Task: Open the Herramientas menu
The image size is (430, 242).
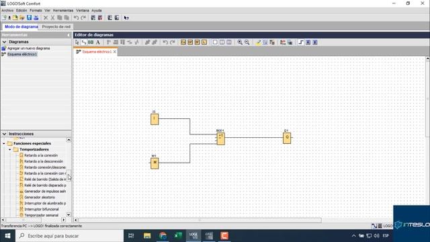Action: (x=63, y=11)
